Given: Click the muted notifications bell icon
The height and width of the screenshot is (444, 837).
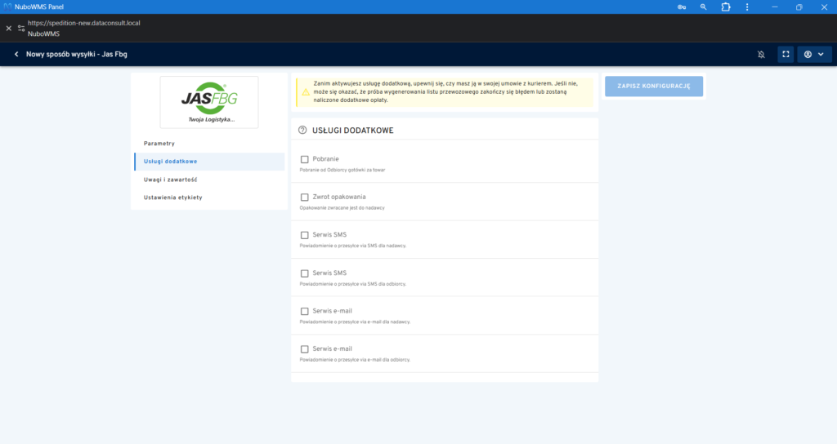Looking at the screenshot, I should coord(761,55).
